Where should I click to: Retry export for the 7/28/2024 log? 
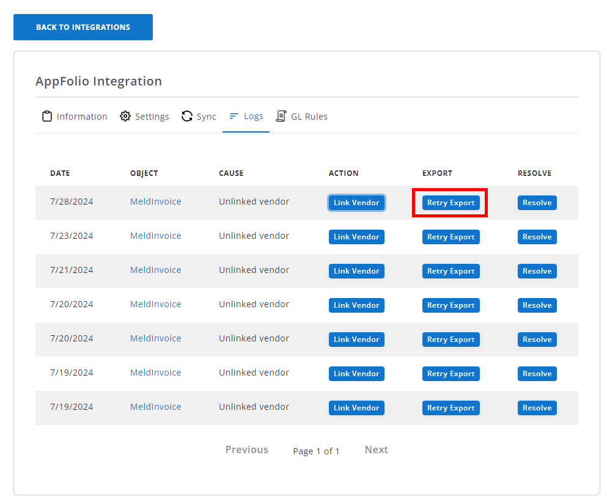tap(451, 203)
